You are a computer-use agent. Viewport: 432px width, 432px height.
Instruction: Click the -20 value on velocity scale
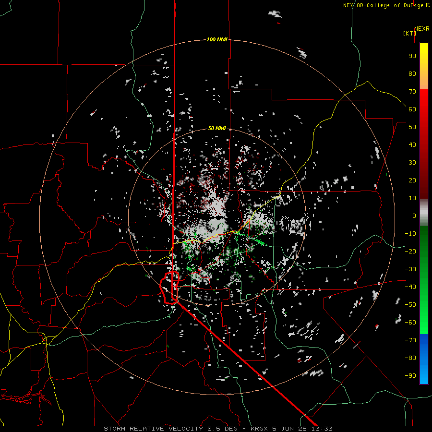point(410,251)
